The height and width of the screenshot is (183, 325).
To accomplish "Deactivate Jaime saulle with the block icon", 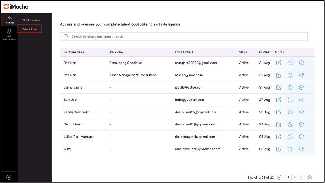I will pyautogui.click(x=290, y=87).
